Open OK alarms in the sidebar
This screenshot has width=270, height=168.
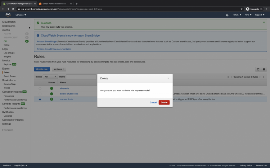point(5,41)
